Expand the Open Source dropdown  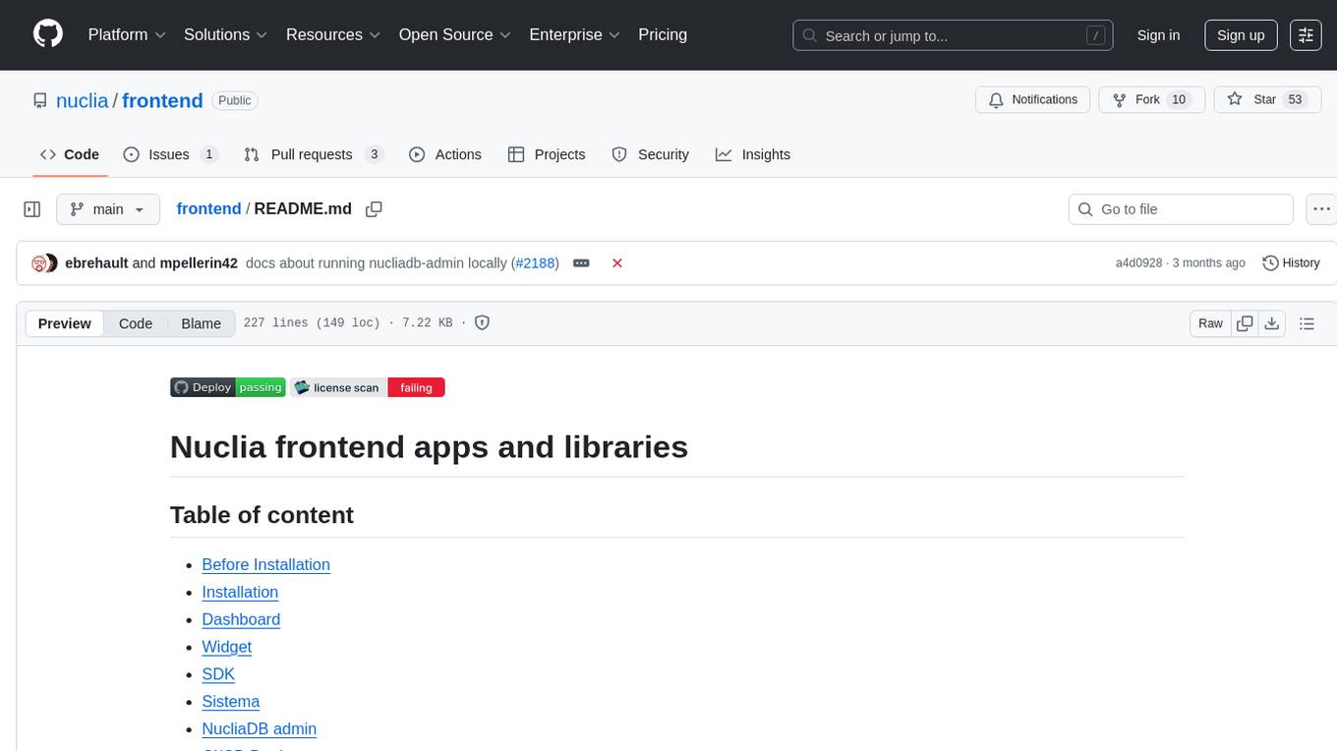454,34
